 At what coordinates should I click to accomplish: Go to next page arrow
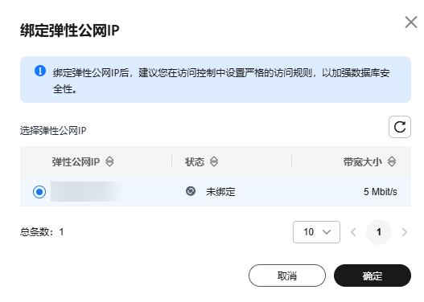(404, 232)
